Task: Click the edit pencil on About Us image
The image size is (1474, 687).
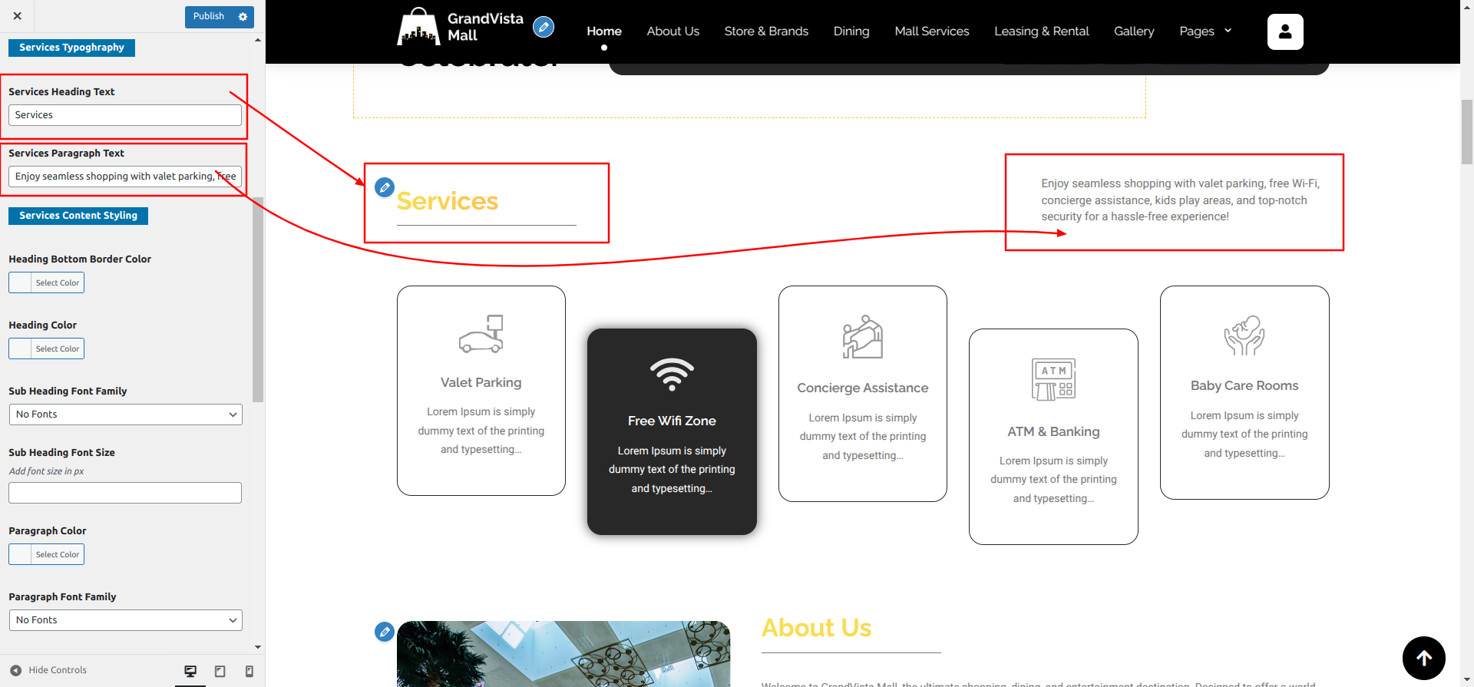Action: click(385, 632)
